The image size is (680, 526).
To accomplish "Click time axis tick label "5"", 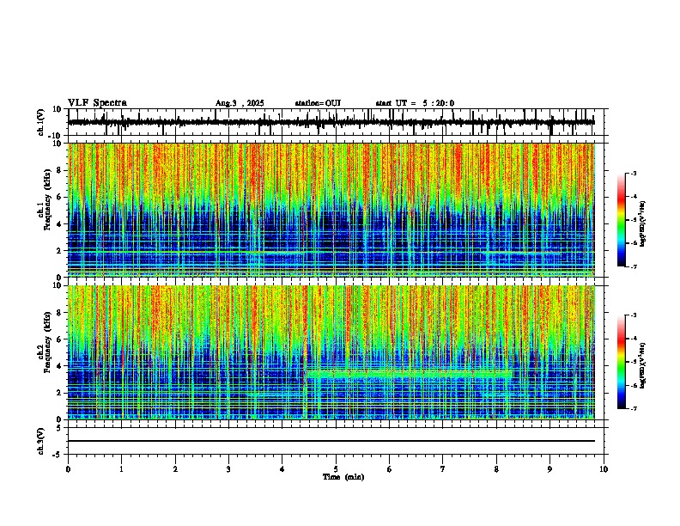I will 336,469.
